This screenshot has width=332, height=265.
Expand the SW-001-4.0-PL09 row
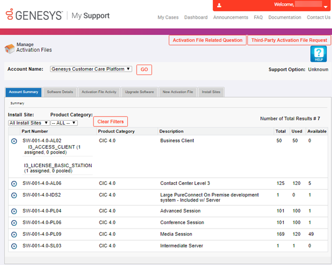coord(14,234)
